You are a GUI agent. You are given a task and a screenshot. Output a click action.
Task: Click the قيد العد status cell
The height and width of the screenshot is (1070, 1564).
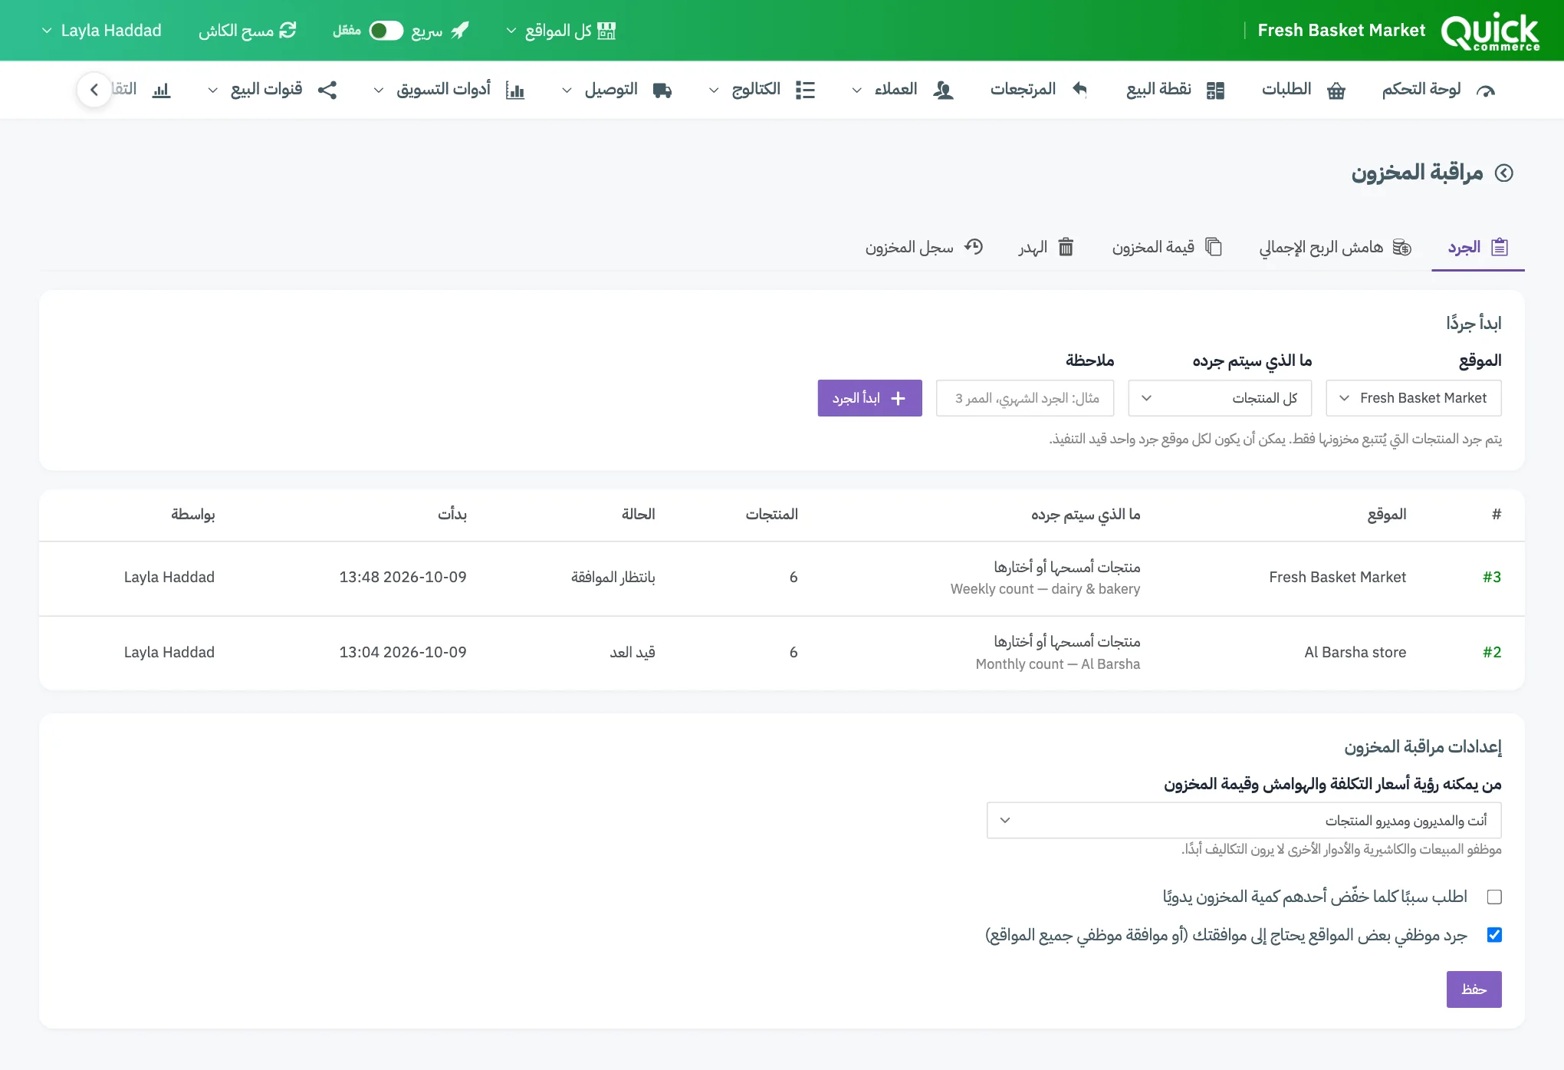(632, 652)
